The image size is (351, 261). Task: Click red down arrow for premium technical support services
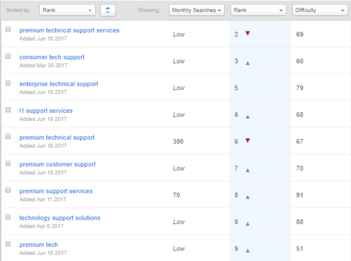(247, 33)
